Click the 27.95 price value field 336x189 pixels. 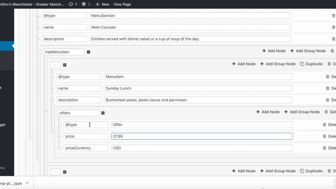[202, 136]
